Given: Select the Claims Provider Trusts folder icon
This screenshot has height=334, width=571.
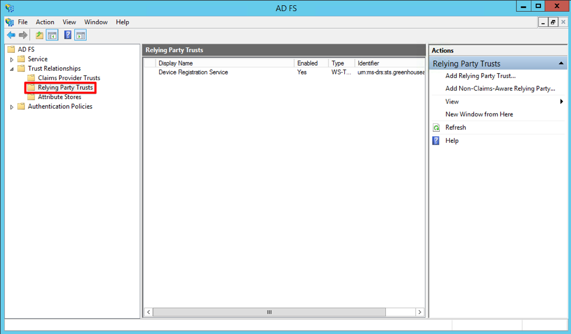Looking at the screenshot, I should click(x=32, y=78).
